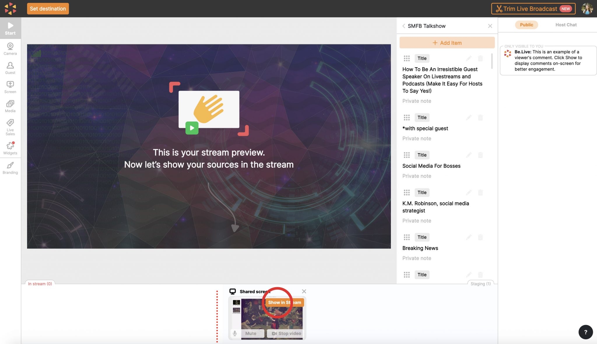The width and height of the screenshot is (597, 344).
Task: Go back from SMFB Talkshow agenda
Action: pos(404,26)
